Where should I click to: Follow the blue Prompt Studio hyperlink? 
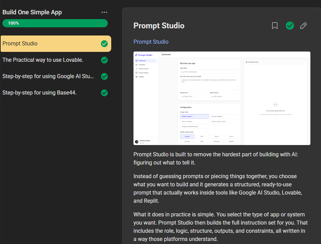[151, 42]
